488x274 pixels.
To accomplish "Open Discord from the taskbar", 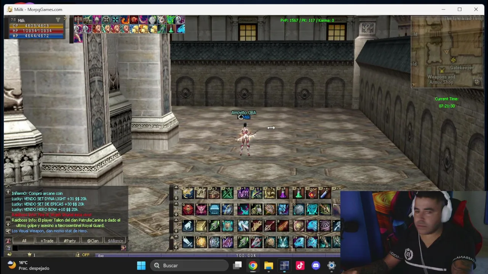I will (316, 266).
